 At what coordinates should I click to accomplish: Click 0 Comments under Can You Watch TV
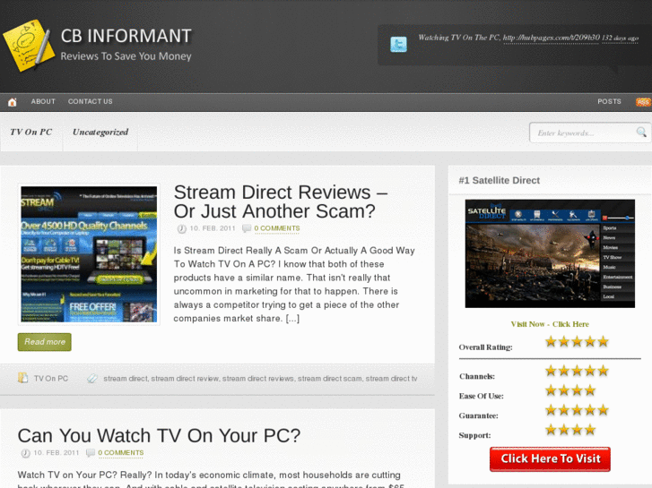120,453
